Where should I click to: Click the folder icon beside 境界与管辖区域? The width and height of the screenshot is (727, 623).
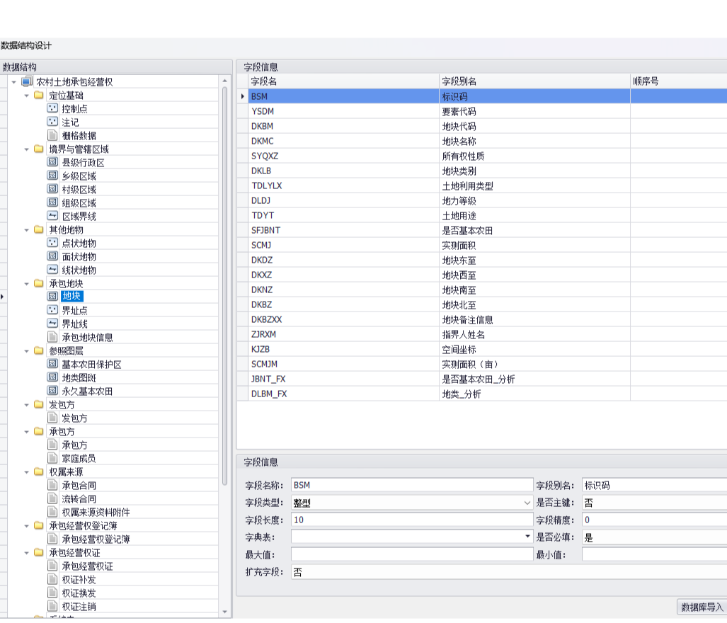[39, 149]
